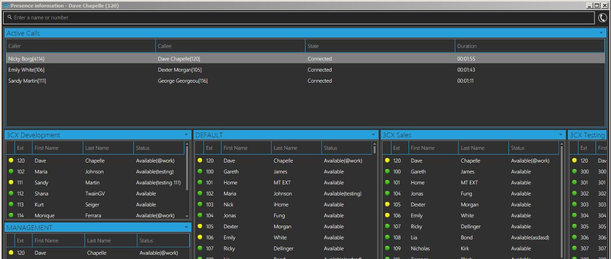Click Available(asdasd) status for Lia Bond in Sales
This screenshot has width=611, height=259.
coord(530,237)
